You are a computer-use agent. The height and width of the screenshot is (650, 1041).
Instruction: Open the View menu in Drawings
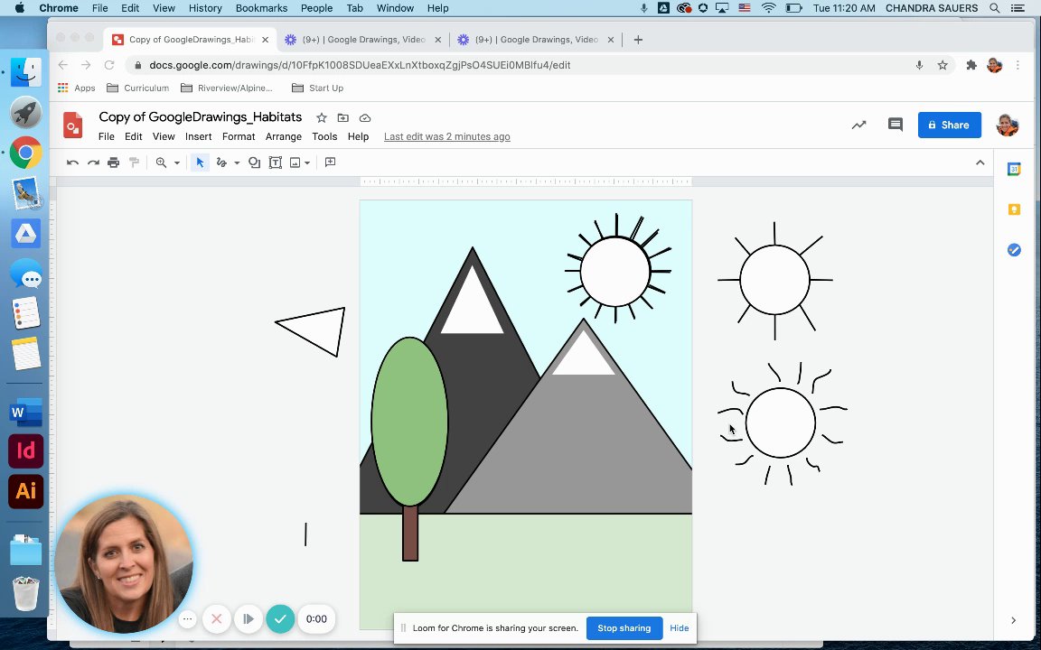164,136
